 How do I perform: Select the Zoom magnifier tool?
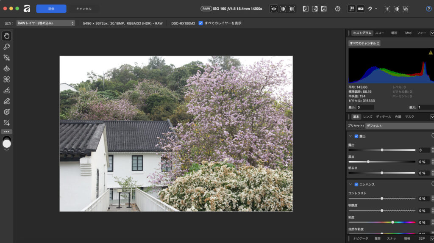click(7, 47)
